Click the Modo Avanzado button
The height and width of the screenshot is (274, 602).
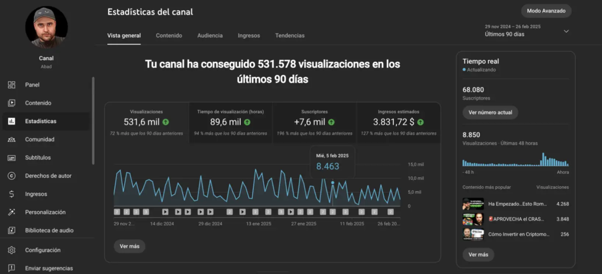coord(546,11)
